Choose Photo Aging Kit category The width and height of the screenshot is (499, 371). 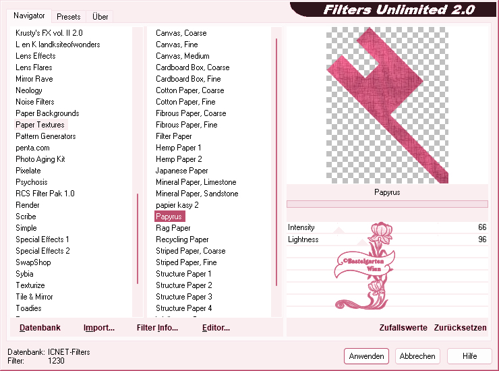tap(40, 159)
